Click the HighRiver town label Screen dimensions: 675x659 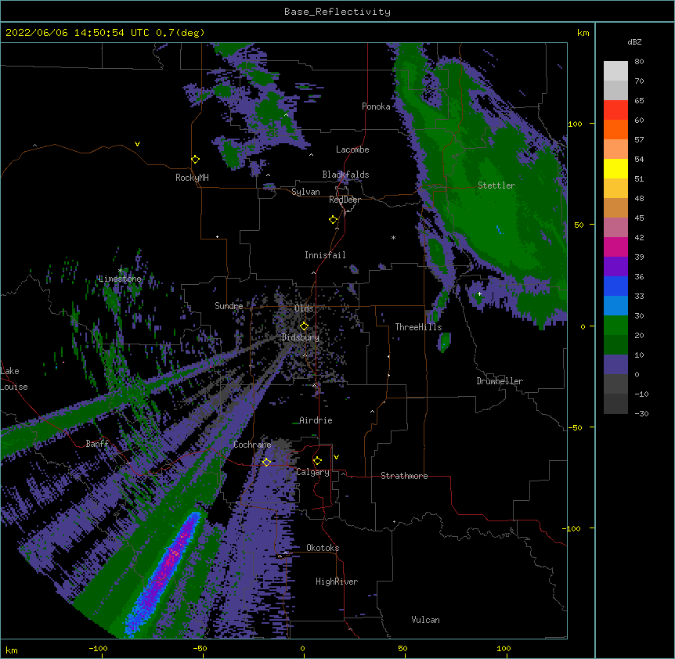(337, 582)
